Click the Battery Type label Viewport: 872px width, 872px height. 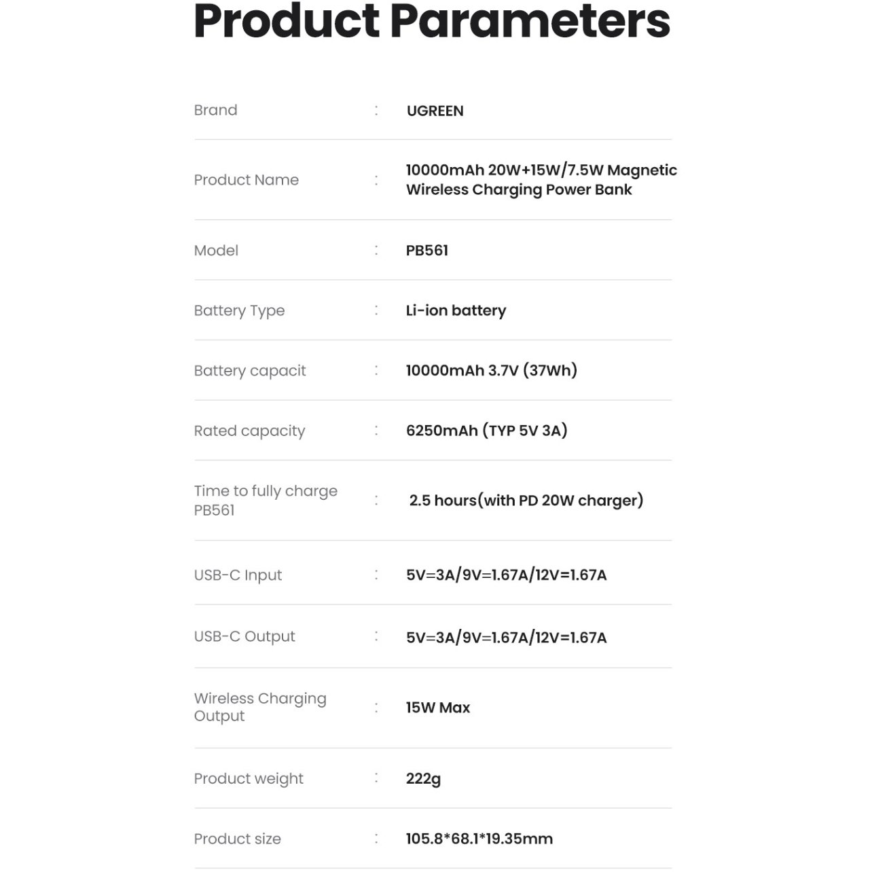point(239,310)
